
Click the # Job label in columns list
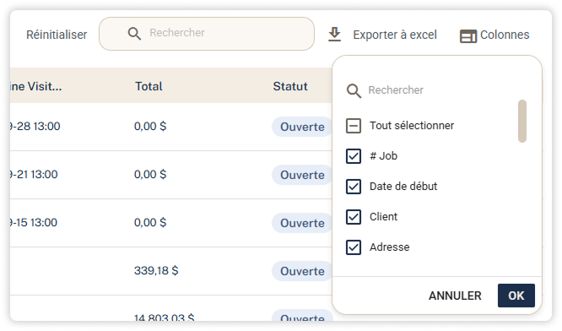pos(383,156)
